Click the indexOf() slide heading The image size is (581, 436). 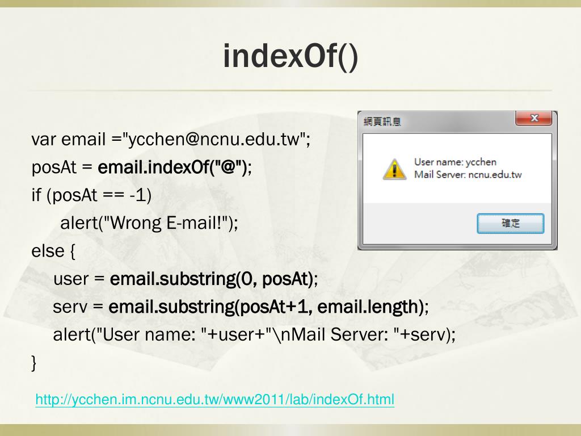pos(290,56)
